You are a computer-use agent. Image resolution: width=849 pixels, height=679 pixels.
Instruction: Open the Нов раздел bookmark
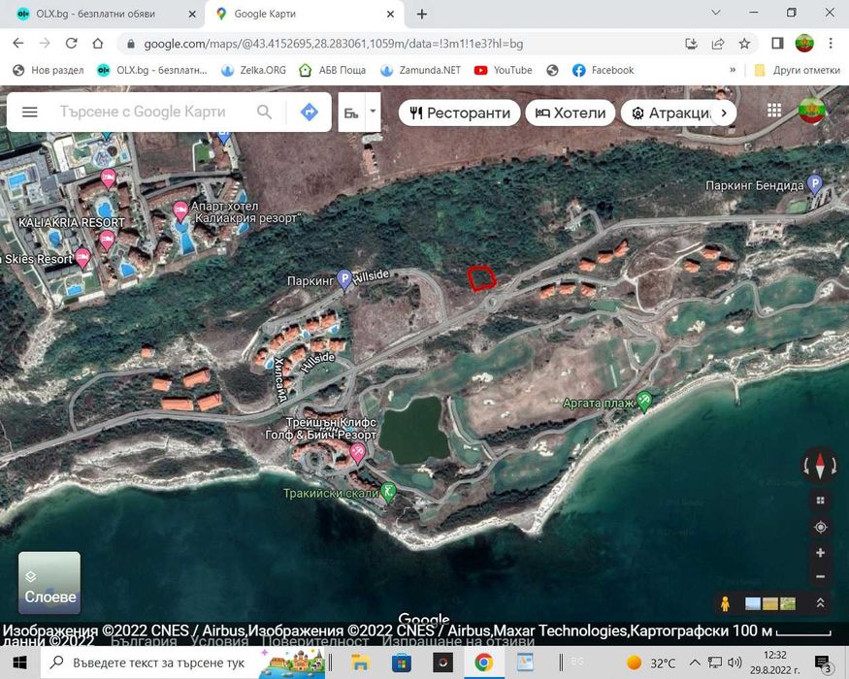tap(49, 70)
